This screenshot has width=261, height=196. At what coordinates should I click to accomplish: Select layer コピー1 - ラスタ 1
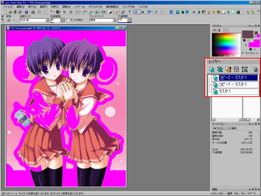coord(234,84)
